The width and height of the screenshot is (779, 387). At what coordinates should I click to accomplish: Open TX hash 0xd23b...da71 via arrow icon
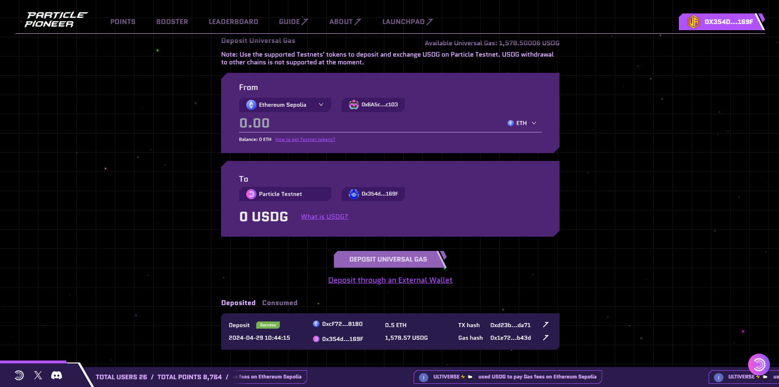pos(546,324)
